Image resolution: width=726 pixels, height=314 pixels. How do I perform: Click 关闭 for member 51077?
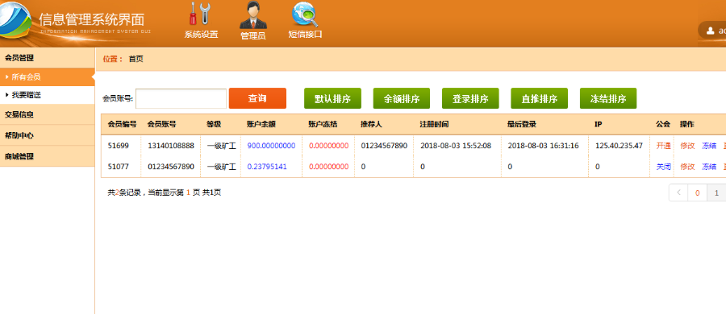664,167
